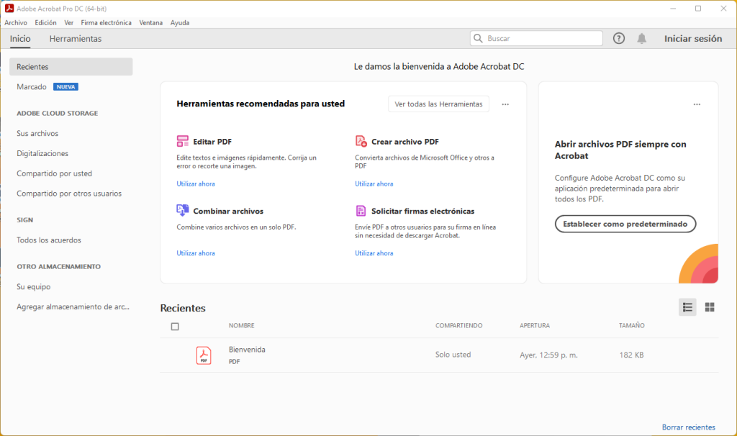
Task: Open Todos los acuerdos
Action: [49, 240]
